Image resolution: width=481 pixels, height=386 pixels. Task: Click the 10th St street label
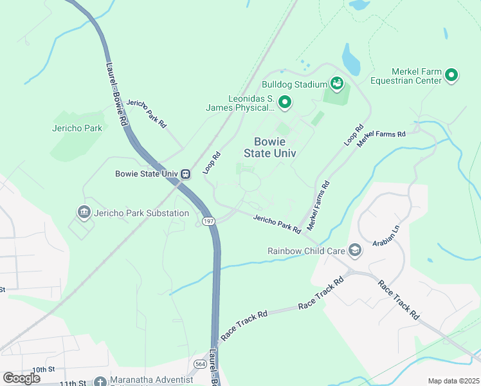pyautogui.click(x=44, y=370)
